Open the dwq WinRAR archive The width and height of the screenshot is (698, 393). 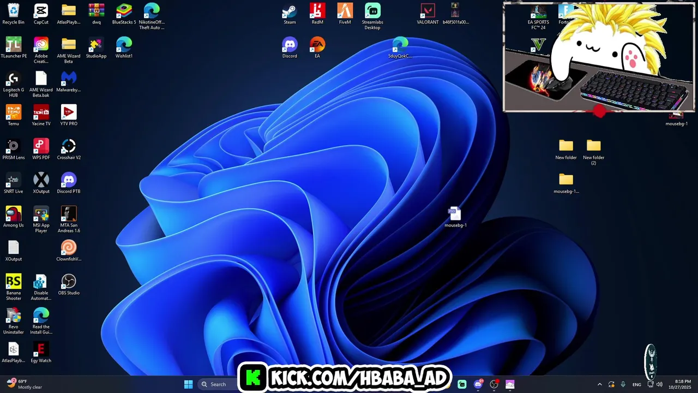point(97,14)
